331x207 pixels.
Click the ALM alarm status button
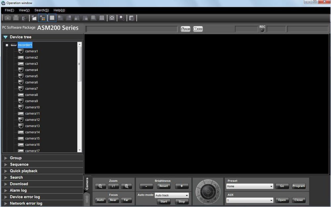(185, 29)
